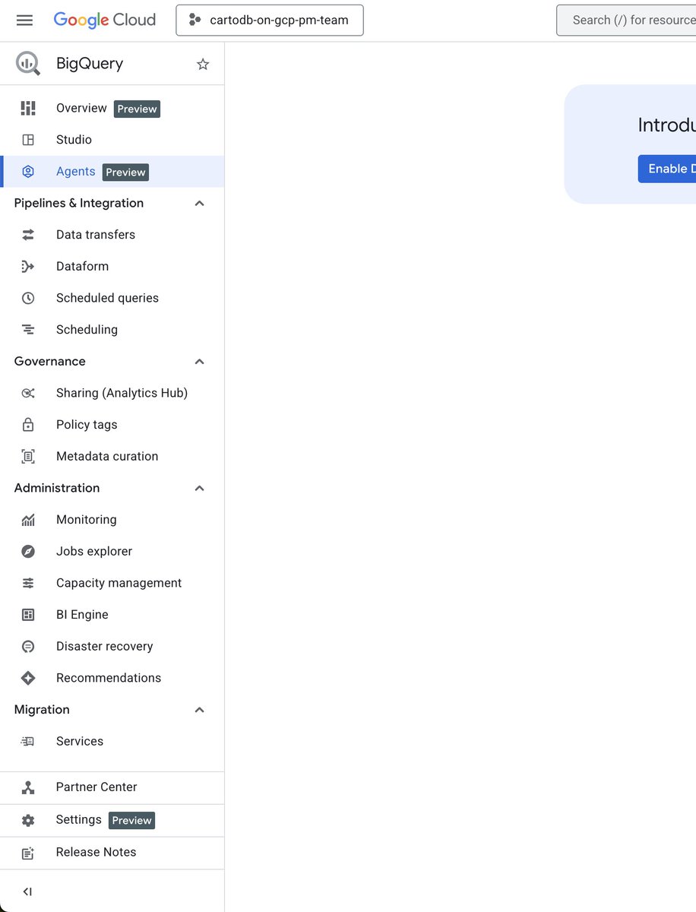Open the Agents preview page

(76, 172)
